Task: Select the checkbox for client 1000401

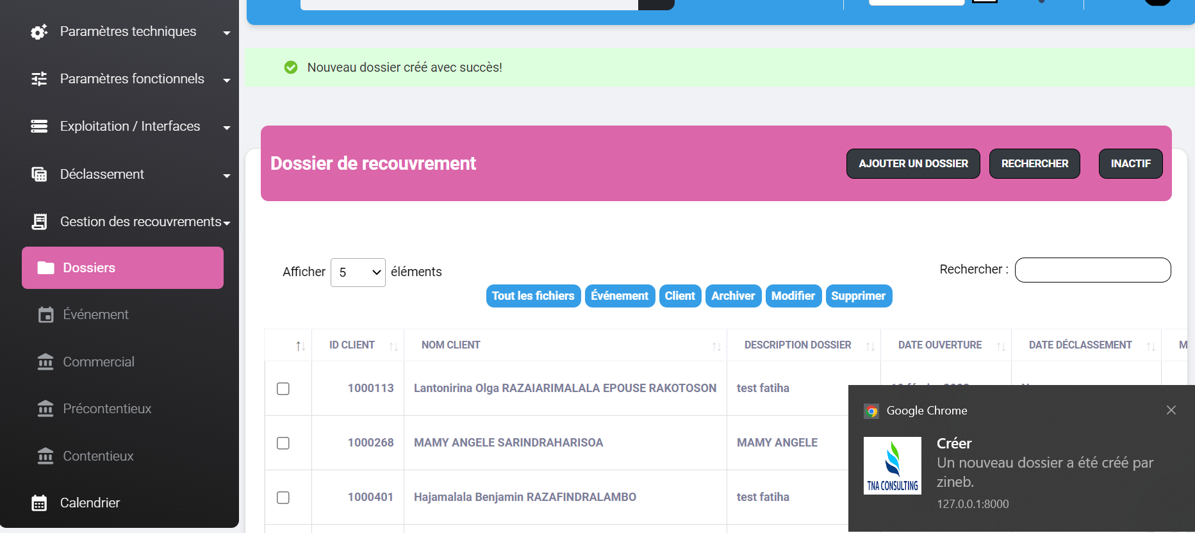Action: (x=283, y=498)
